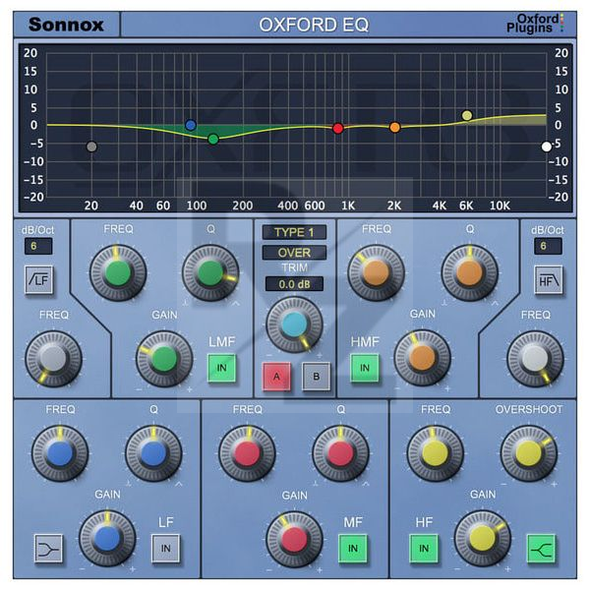
Task: Click the yellow HF FREQ knob
Action: point(436,453)
